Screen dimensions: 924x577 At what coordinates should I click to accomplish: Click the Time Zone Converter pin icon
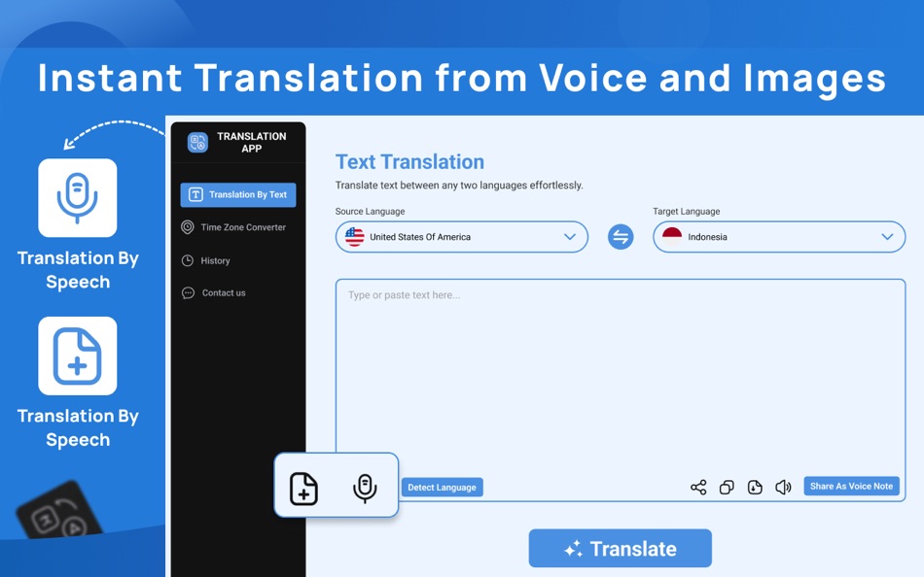pyautogui.click(x=188, y=227)
